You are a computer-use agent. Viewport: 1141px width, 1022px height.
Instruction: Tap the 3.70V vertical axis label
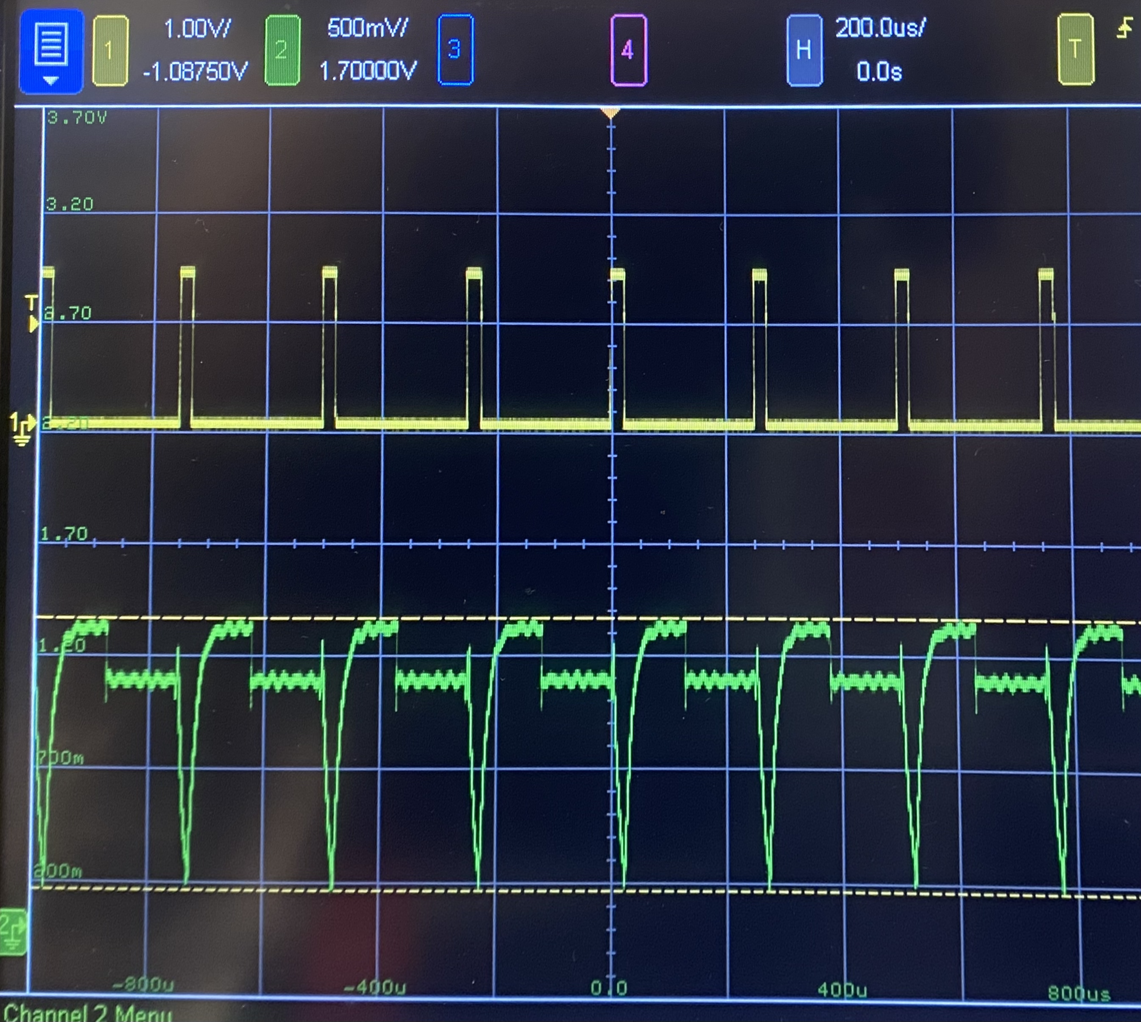click(x=77, y=117)
